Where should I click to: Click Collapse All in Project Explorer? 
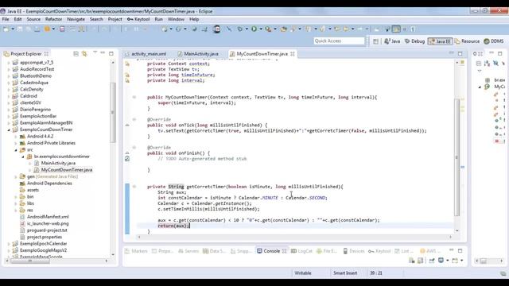pyautogui.click(x=76, y=53)
